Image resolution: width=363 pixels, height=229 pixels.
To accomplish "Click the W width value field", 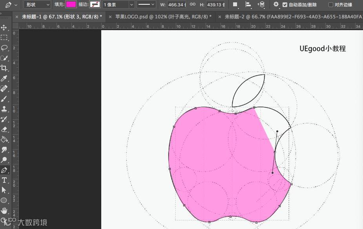I will [177, 5].
